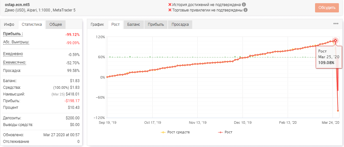Click the Oct 17, '19 axis label
Image resolution: width=344 pixels, height=147 pixels.
pyautogui.click(x=153, y=122)
